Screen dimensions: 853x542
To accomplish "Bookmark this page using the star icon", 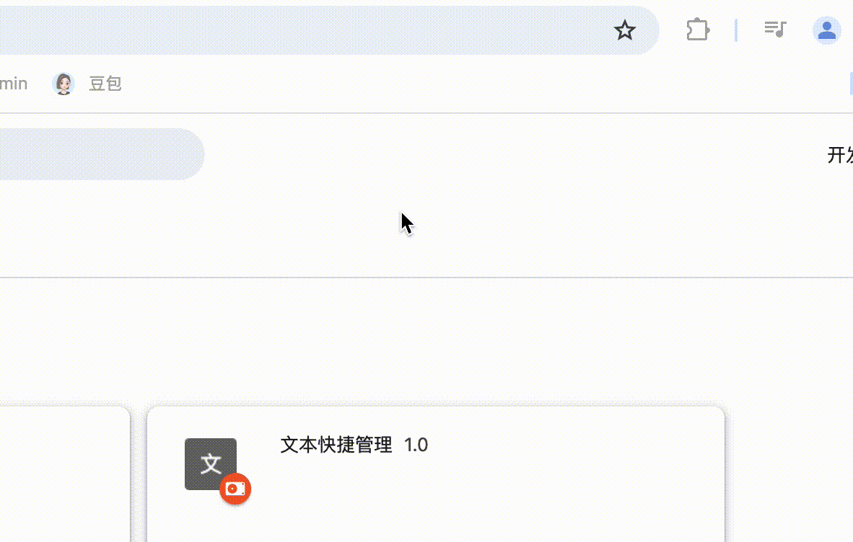I will [x=624, y=30].
